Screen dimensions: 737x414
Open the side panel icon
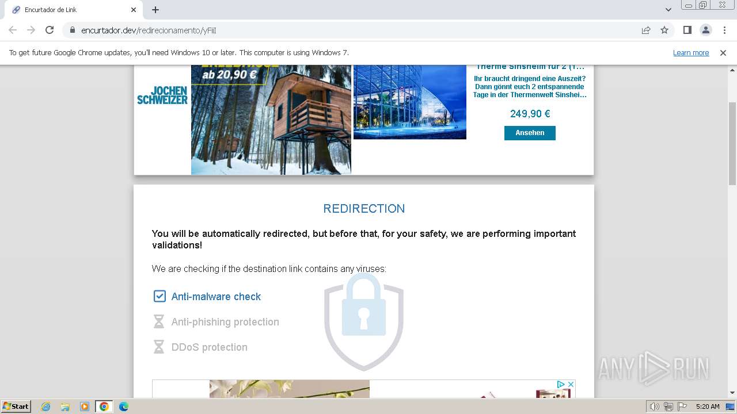[687, 30]
